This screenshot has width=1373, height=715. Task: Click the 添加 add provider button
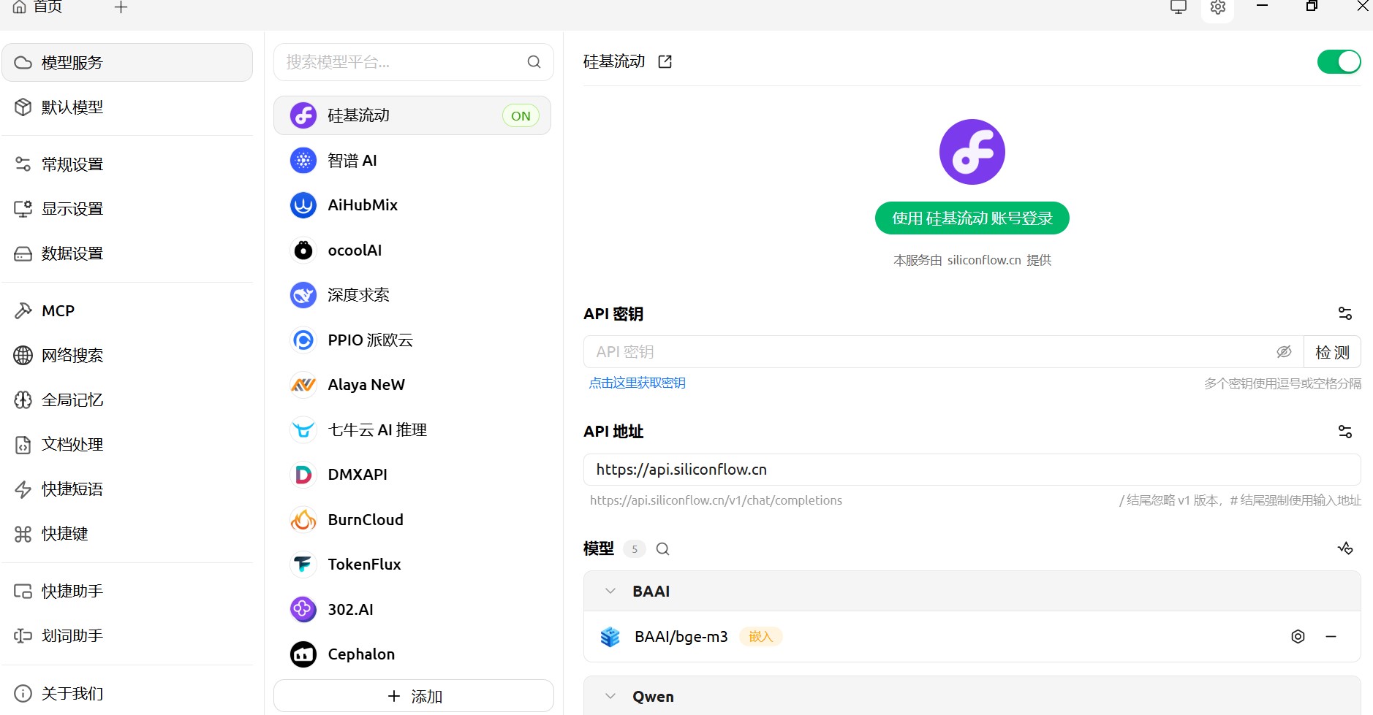[x=414, y=696]
